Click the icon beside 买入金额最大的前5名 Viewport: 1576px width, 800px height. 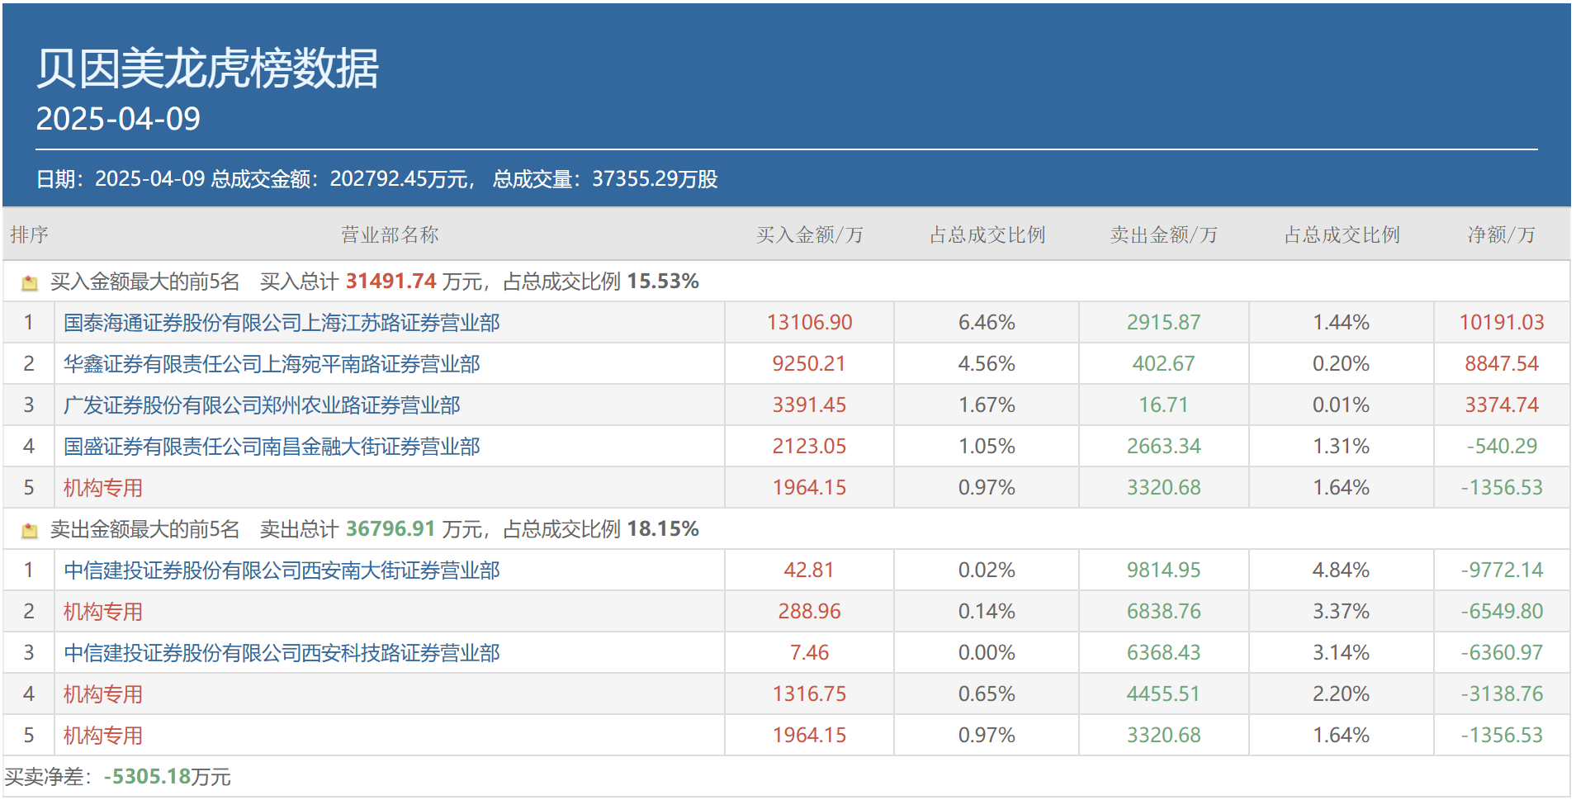point(30,283)
